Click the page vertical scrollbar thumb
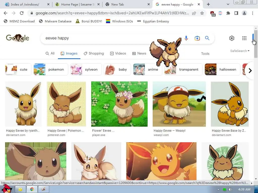The image size is (258, 193). click(255, 44)
